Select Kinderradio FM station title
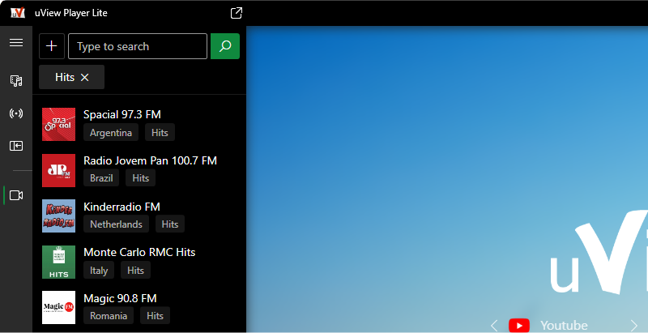This screenshot has height=333, width=648. 122,207
